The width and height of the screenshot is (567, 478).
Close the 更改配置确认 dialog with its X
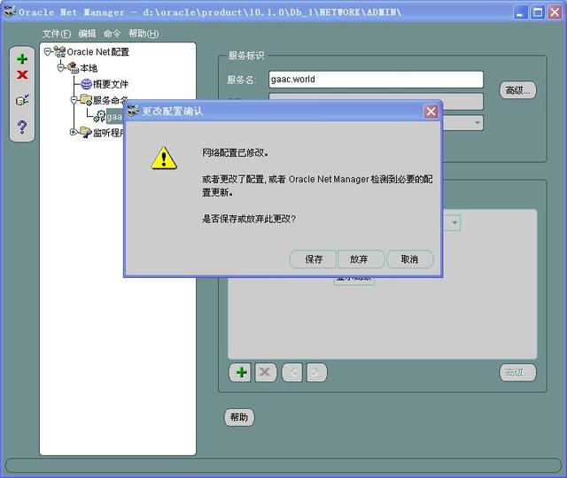tap(431, 112)
